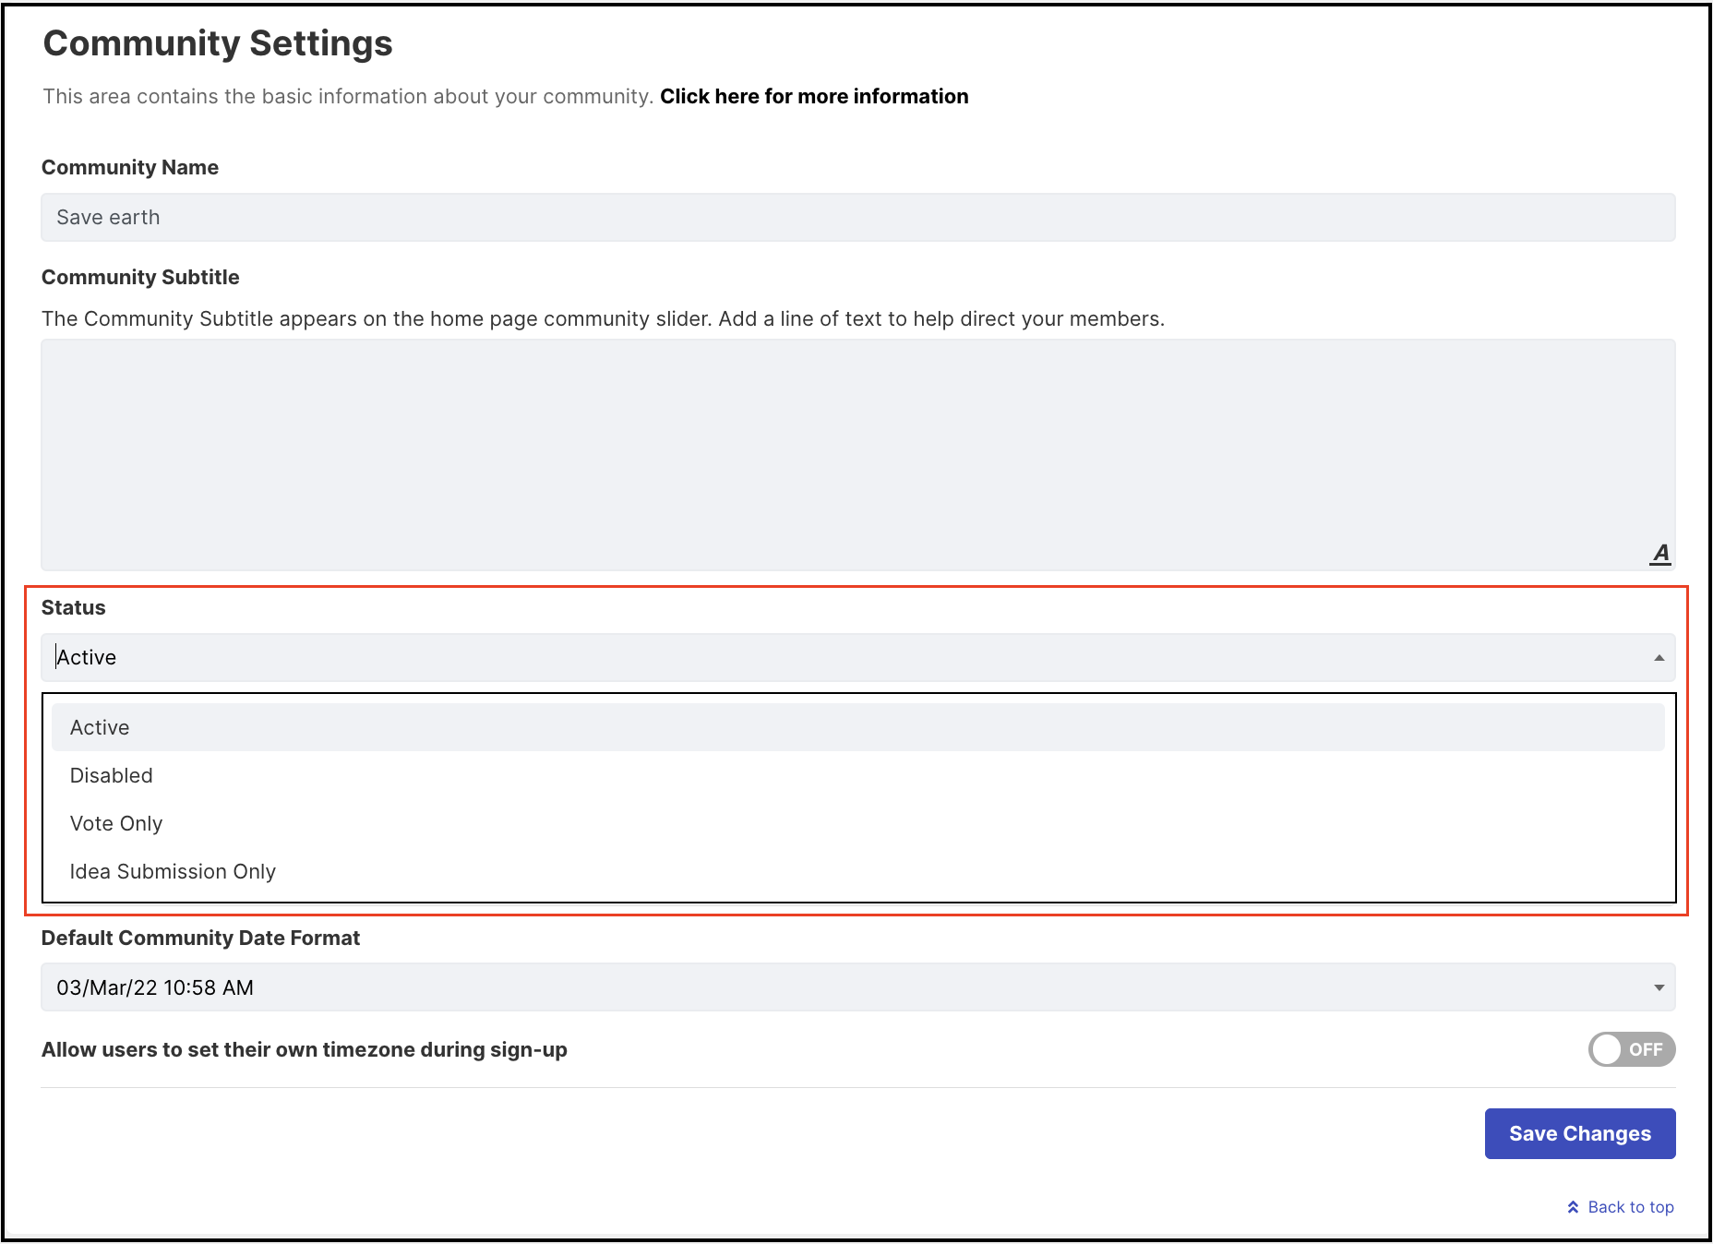Select Disabled status option

pos(858,775)
